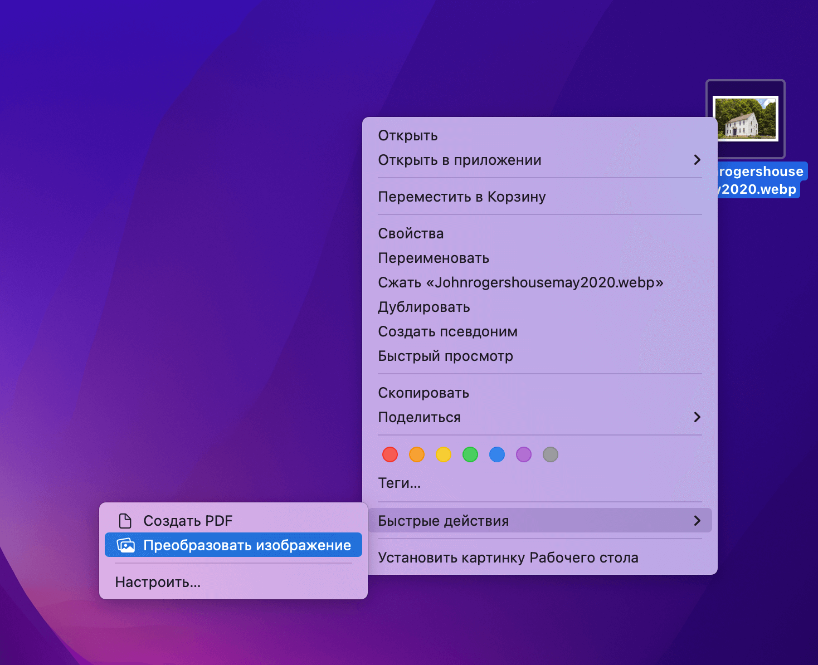Click the house image file thumbnail

click(746, 119)
